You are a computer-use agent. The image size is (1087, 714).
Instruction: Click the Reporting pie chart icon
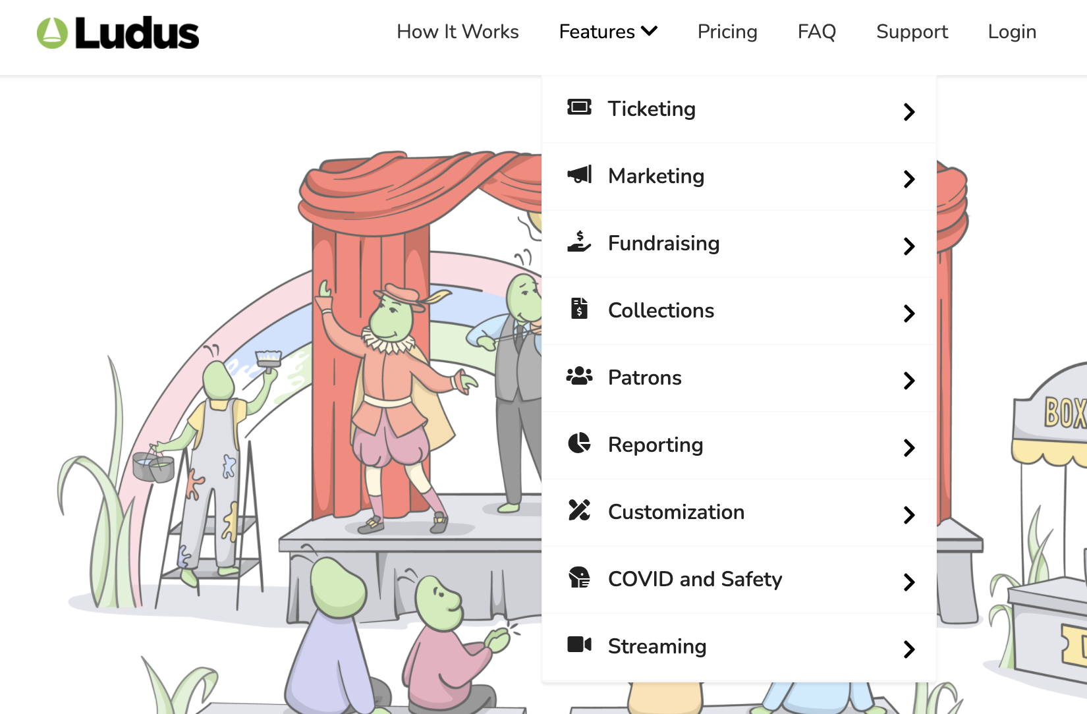[x=579, y=443]
